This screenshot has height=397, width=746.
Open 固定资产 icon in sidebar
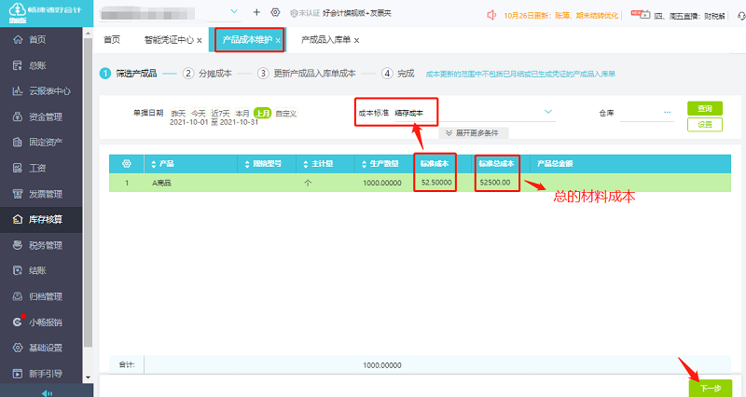pos(18,143)
